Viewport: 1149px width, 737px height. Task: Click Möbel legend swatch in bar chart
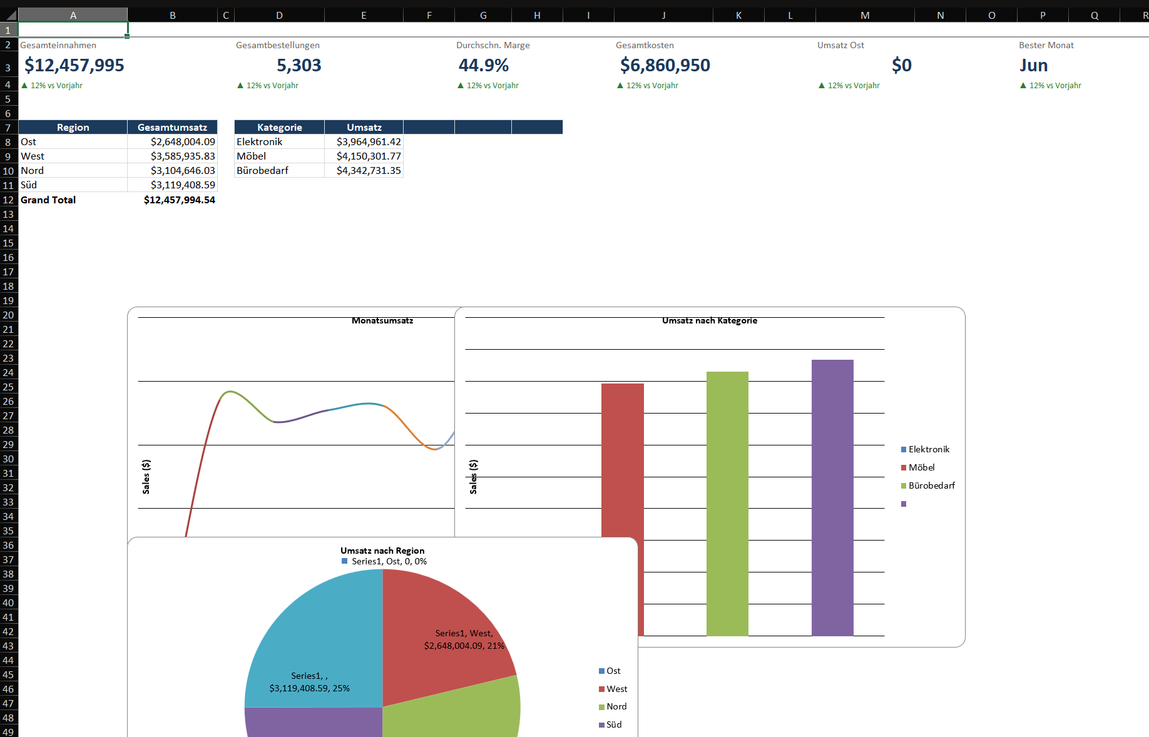pos(904,467)
